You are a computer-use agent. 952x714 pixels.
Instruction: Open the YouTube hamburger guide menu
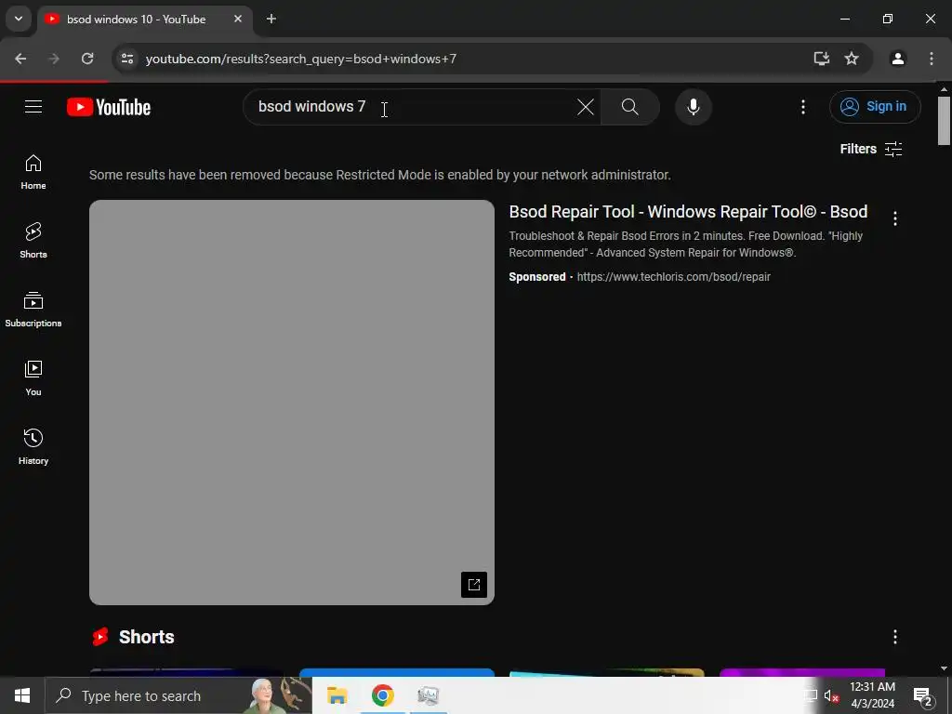pyautogui.click(x=33, y=107)
